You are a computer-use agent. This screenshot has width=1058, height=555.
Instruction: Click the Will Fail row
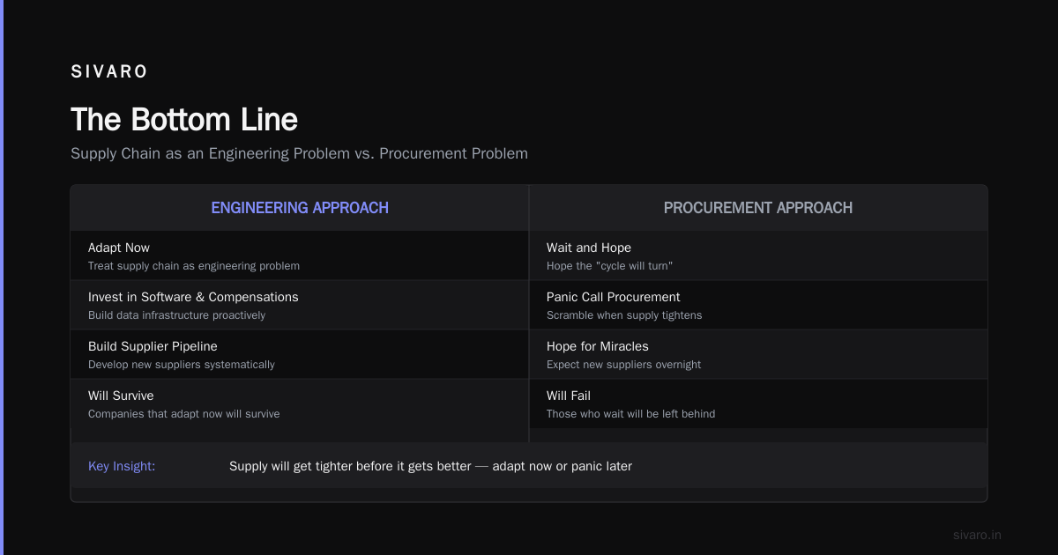tap(758, 403)
